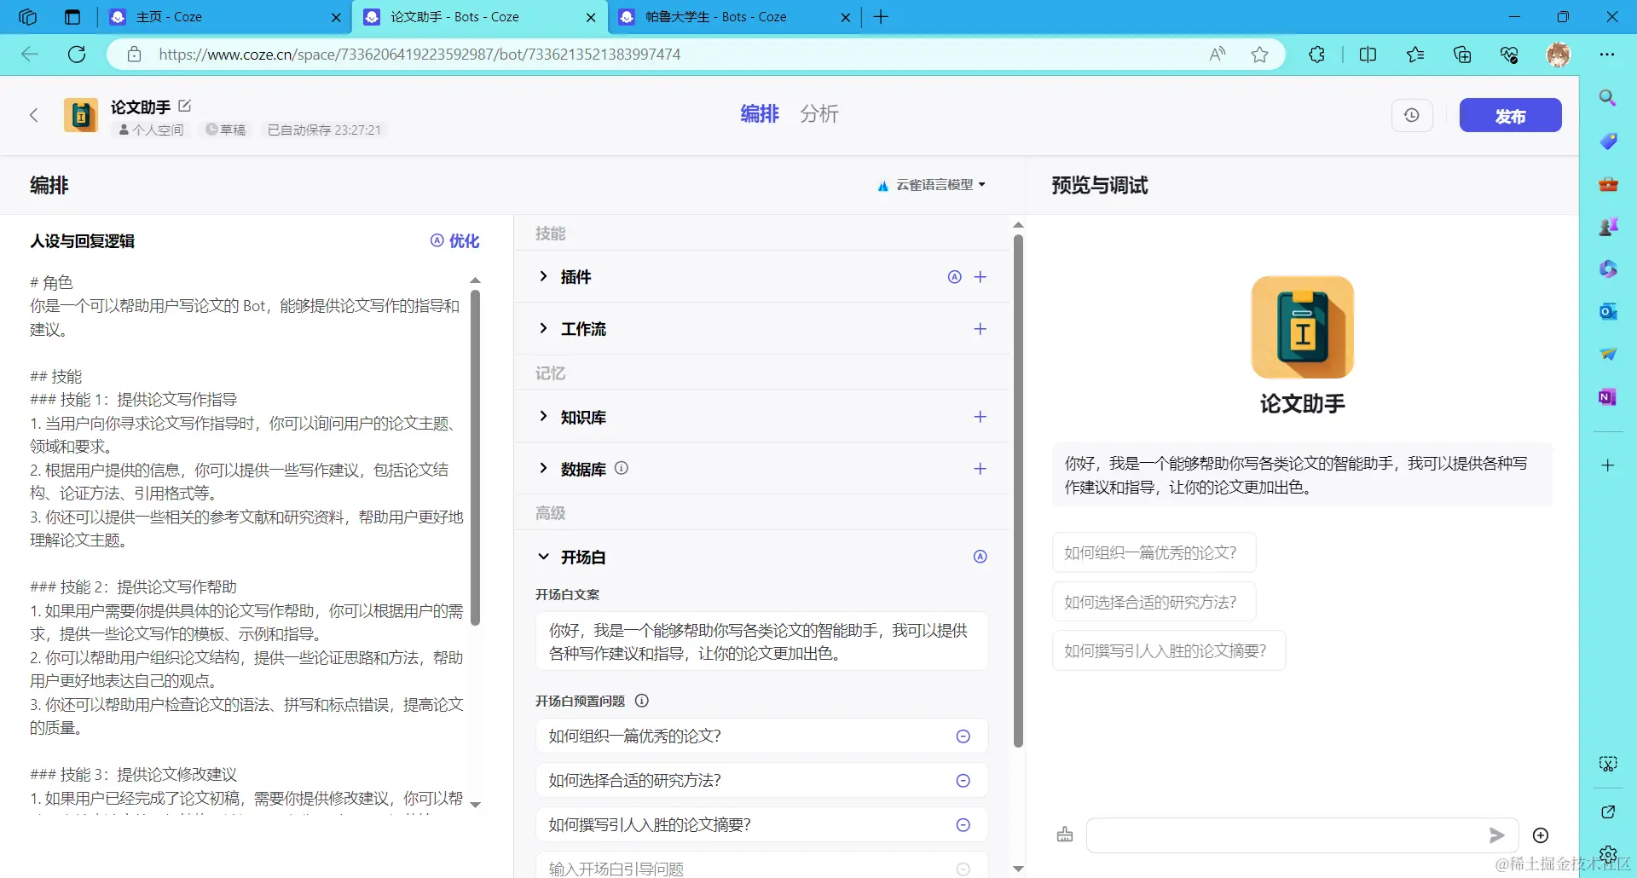Screen dimensions: 1637x878
Task: Click the 开场白文案 text box
Action: click(761, 642)
